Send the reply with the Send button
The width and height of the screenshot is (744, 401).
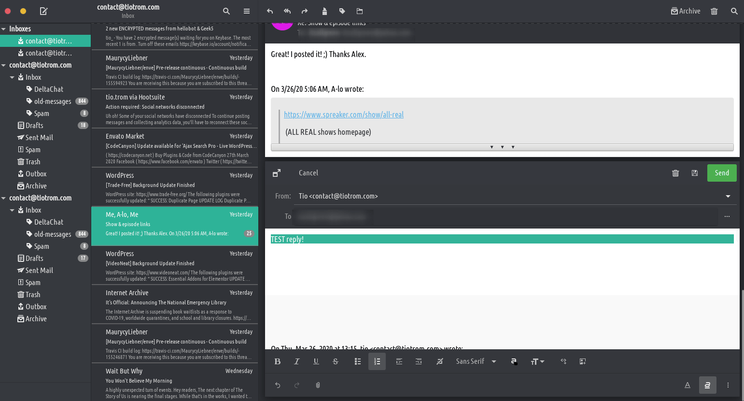pos(722,173)
